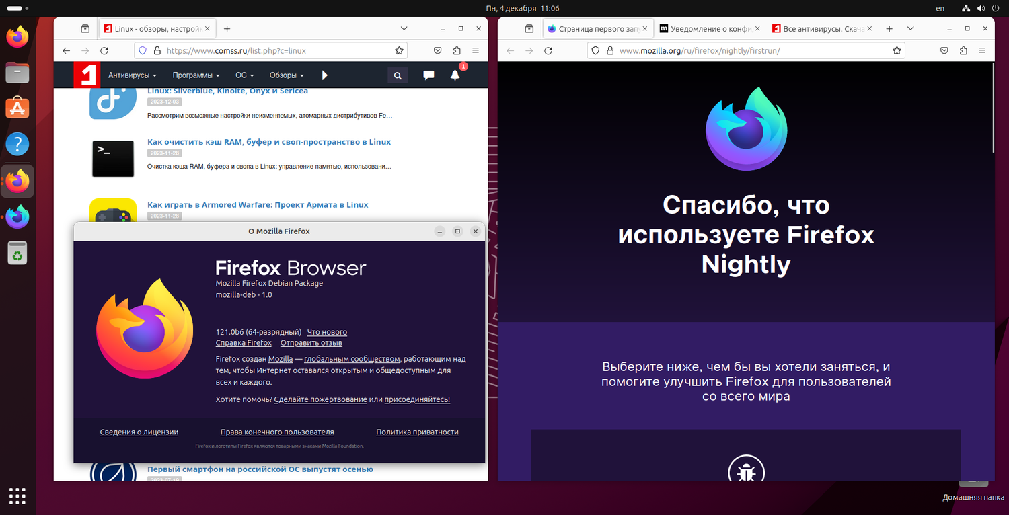Open Trash from the dock
Viewport: 1009px width, 515px height.
[17, 253]
